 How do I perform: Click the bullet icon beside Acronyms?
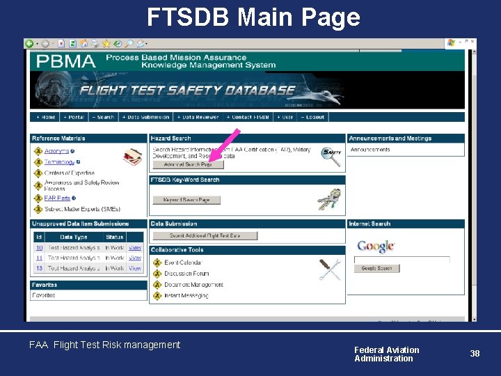coord(38,151)
